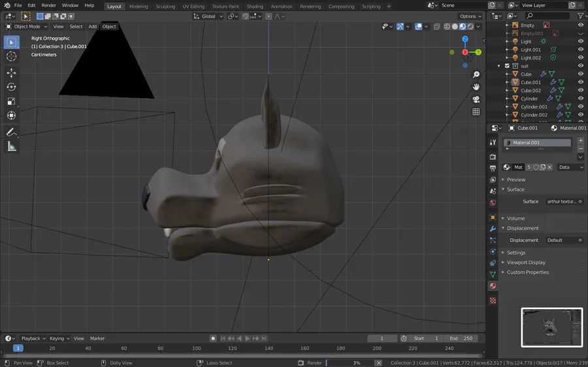Hide Light.002 in outliner
The height and width of the screenshot is (367, 588).
click(x=581, y=57)
